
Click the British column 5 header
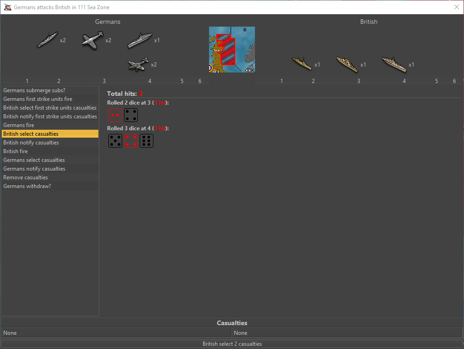coord(436,81)
